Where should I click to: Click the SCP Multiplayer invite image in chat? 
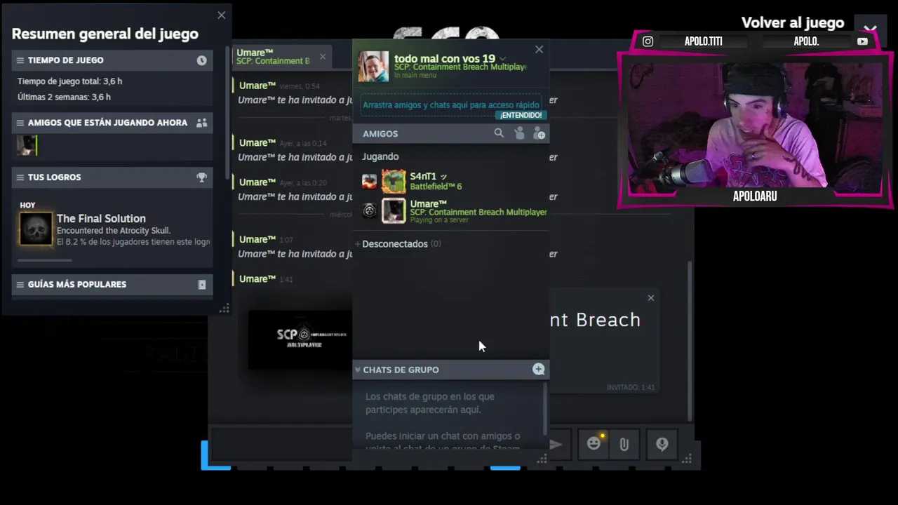300,339
